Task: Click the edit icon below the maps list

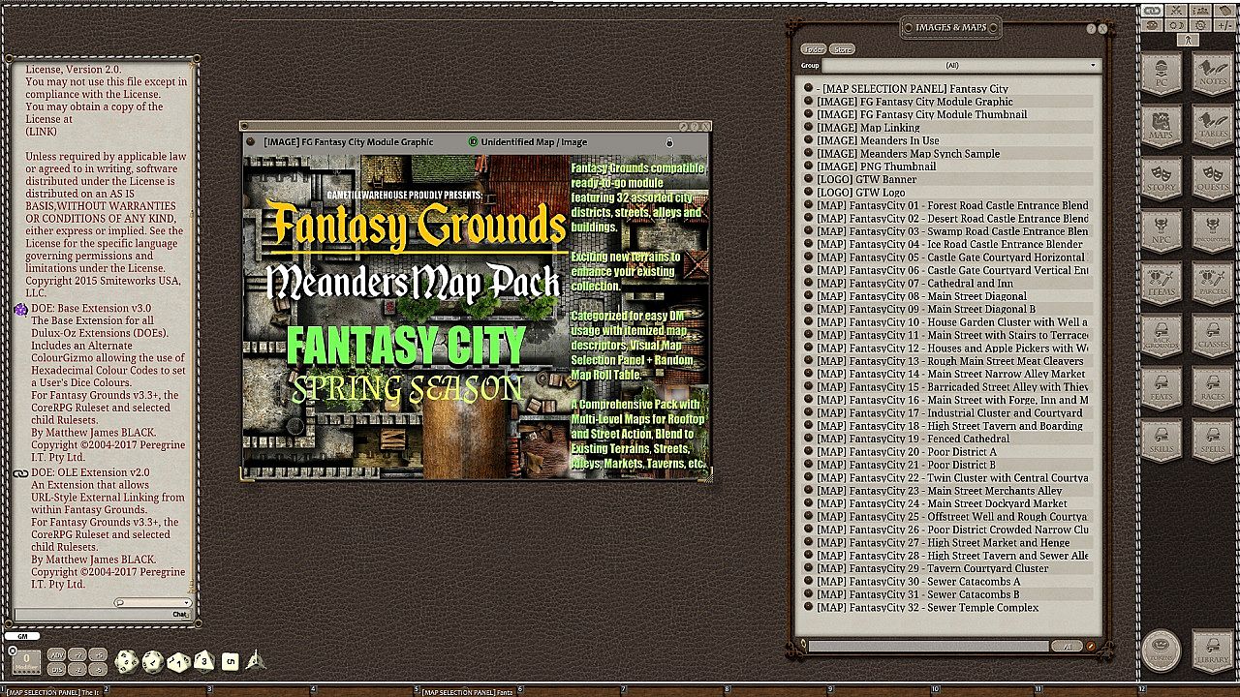Action: pos(1090,646)
